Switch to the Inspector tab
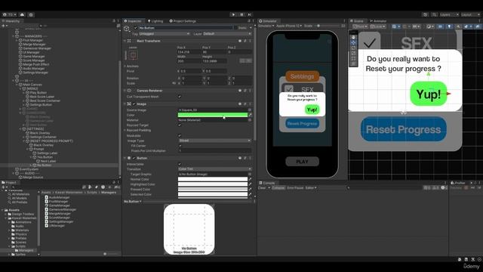Screen dimensions: 483x272 point(133,21)
